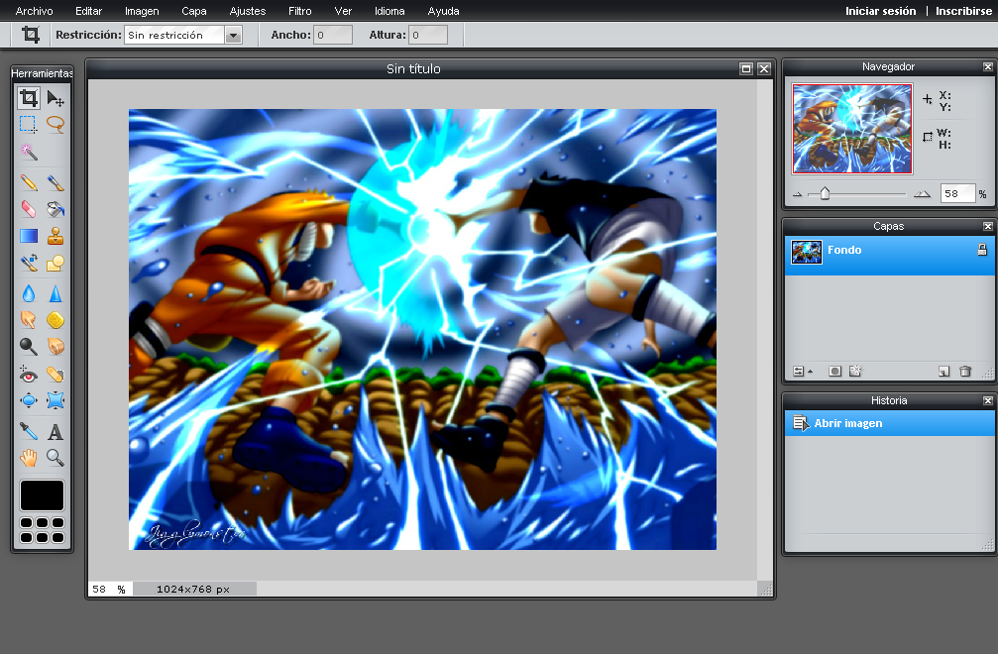Select the Paint Bucket tool
The image size is (998, 654).
55,209
